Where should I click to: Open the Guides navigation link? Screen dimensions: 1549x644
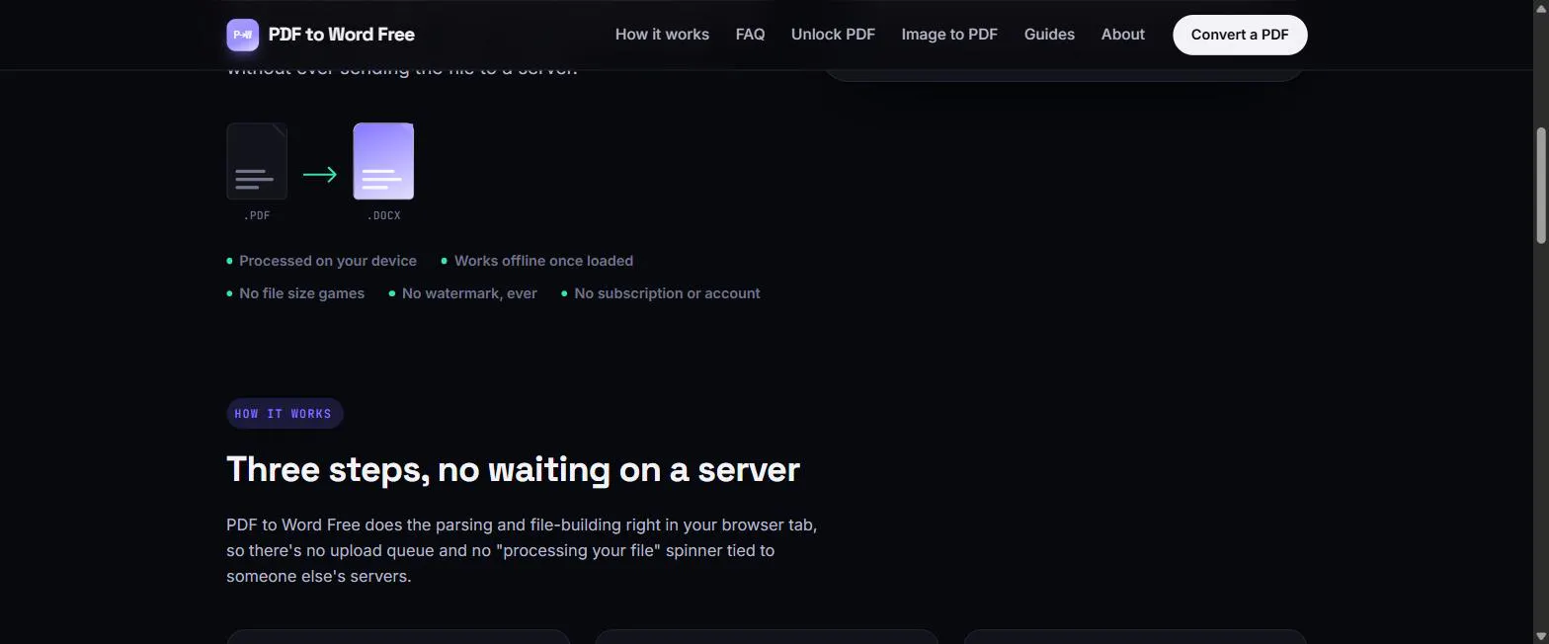(1049, 35)
